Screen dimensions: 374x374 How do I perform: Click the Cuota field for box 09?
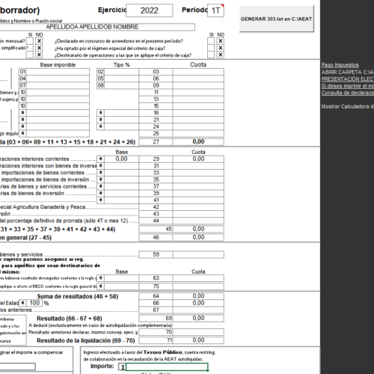[198, 85]
